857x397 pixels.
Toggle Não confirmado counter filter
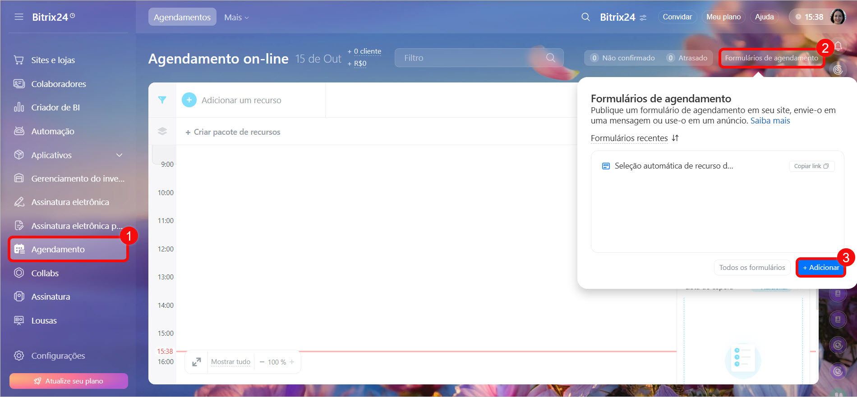(623, 58)
